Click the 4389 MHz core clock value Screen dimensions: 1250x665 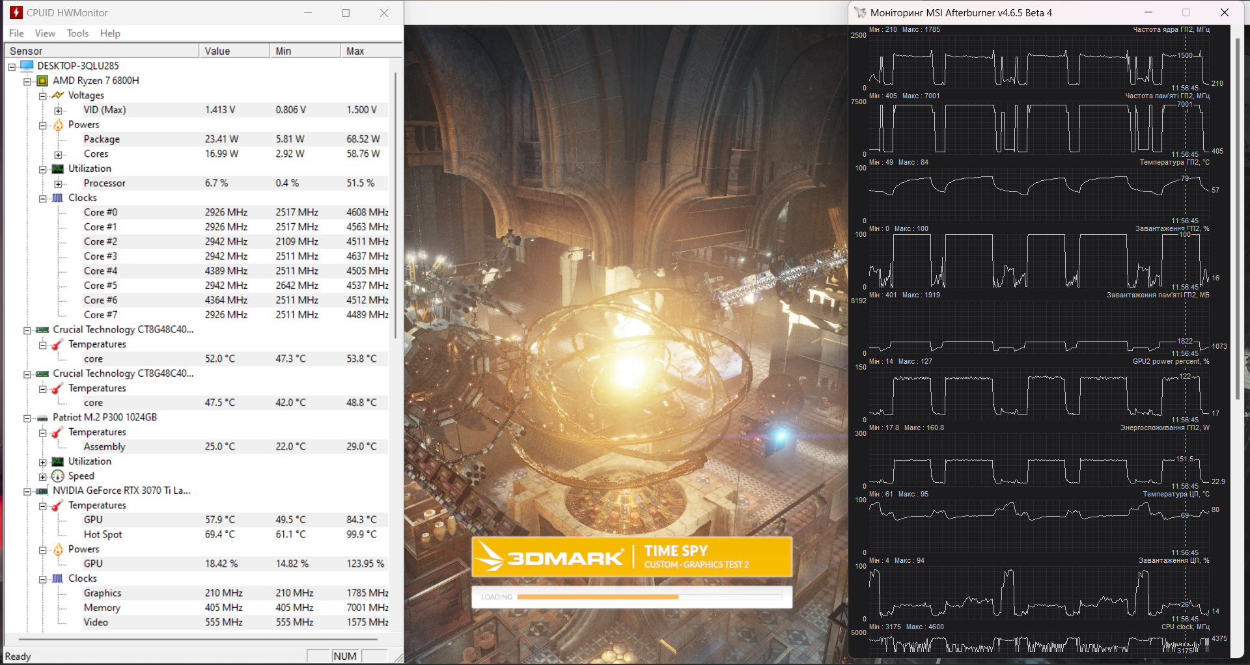coord(226,271)
